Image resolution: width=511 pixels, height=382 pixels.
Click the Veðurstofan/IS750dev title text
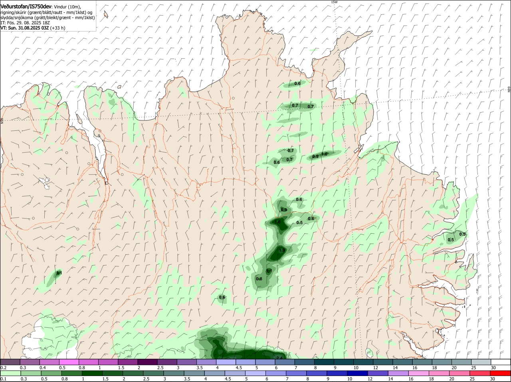(26, 7)
